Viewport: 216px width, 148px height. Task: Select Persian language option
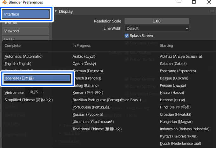(x=173, y=85)
